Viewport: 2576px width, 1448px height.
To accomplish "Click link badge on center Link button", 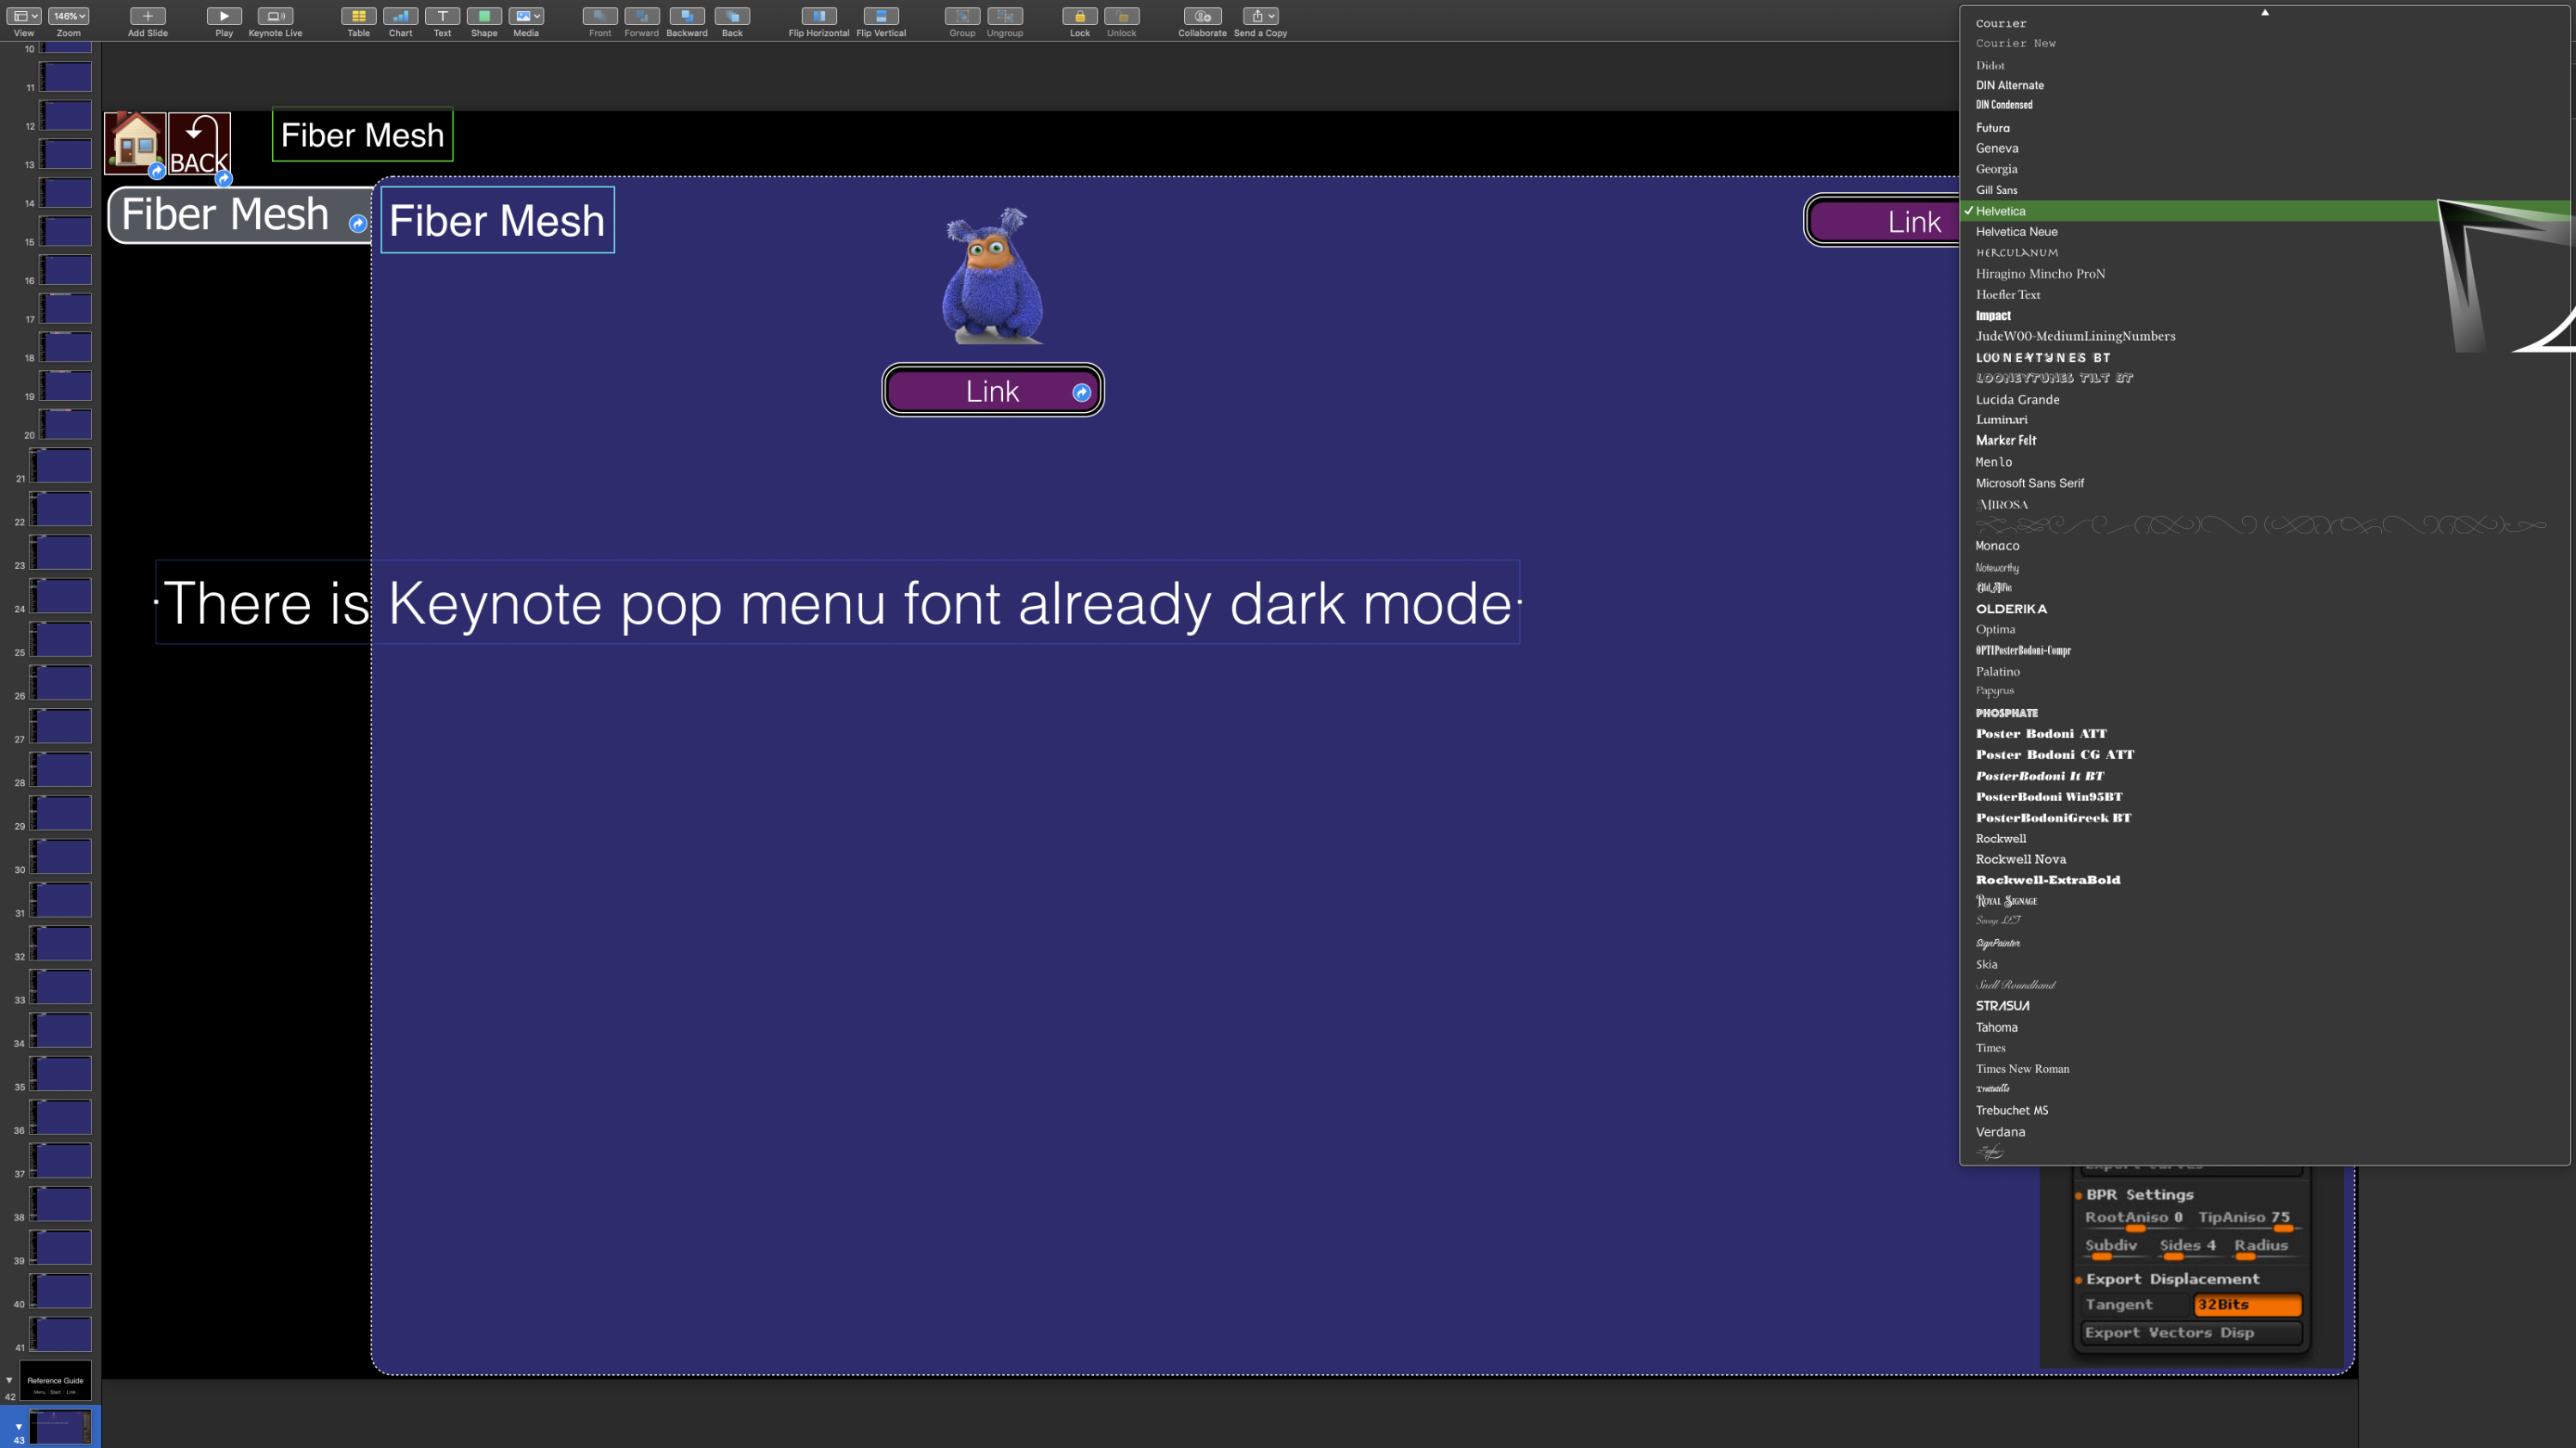I will tap(1082, 393).
